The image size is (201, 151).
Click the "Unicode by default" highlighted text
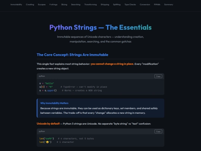pyautogui.click(x=48, y=124)
